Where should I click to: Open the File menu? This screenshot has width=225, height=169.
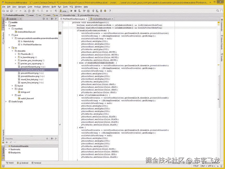(4, 7)
